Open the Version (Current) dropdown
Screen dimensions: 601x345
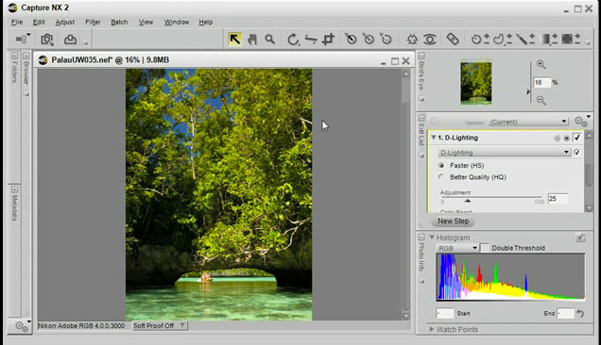click(x=528, y=122)
